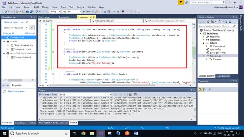Click the feedback notification flag icon

click(181, 2)
